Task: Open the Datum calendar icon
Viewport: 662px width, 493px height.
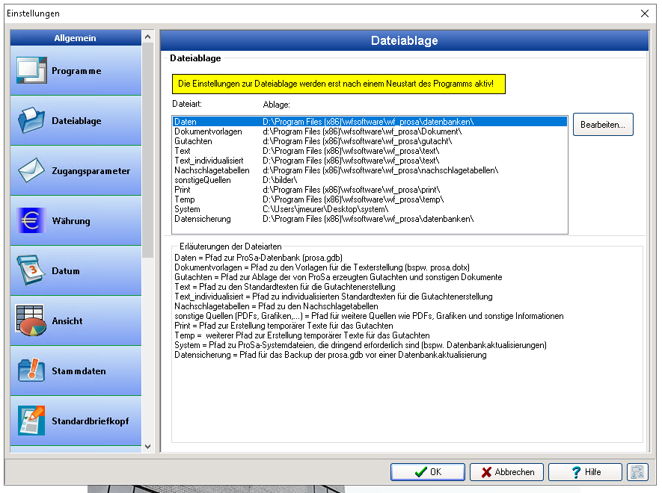Action: [x=31, y=270]
